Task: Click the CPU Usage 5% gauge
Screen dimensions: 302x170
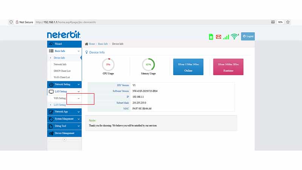Action: [x=108, y=65]
